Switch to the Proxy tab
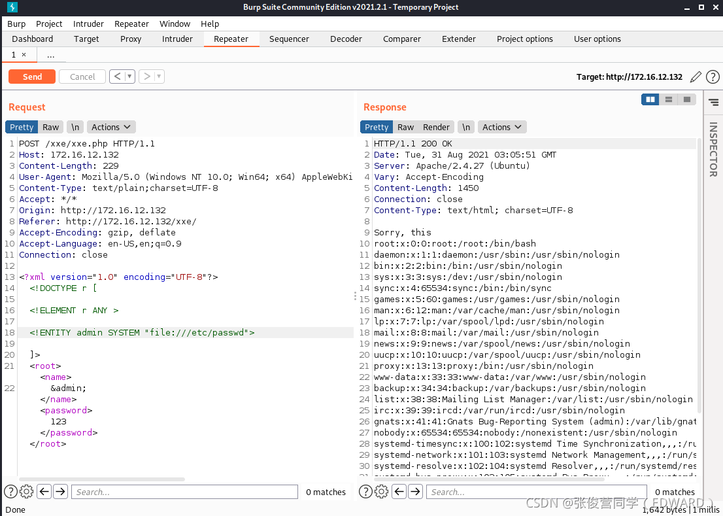723x516 pixels. click(131, 39)
